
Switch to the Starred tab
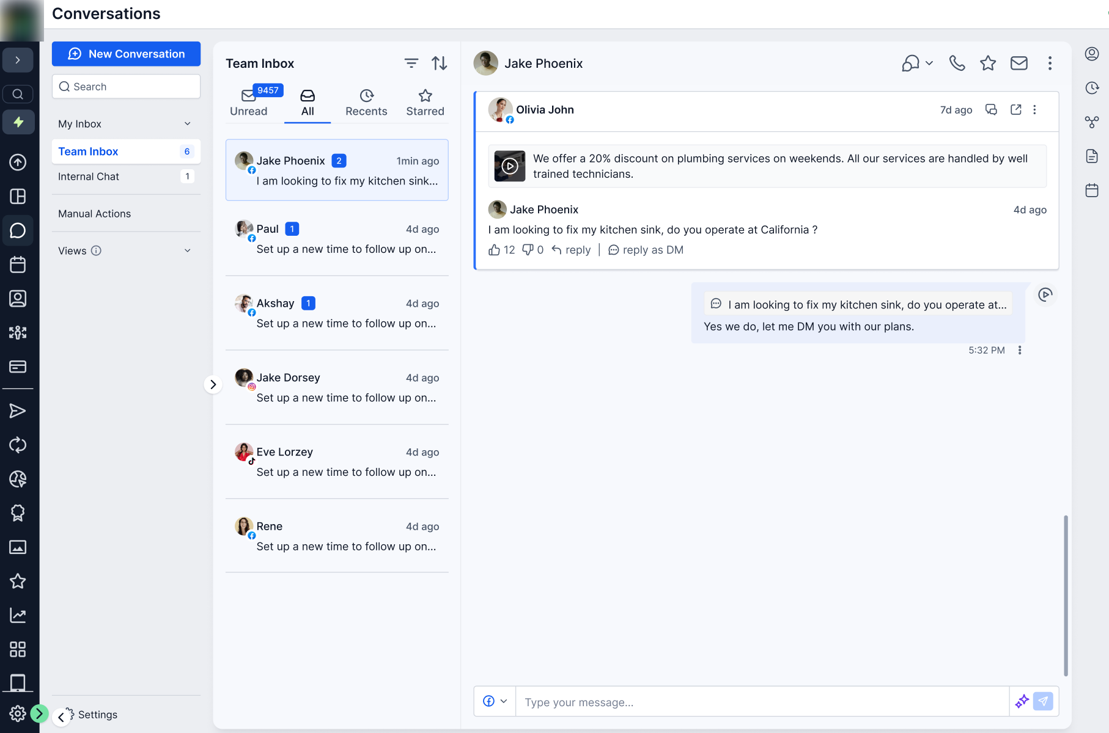(x=426, y=103)
